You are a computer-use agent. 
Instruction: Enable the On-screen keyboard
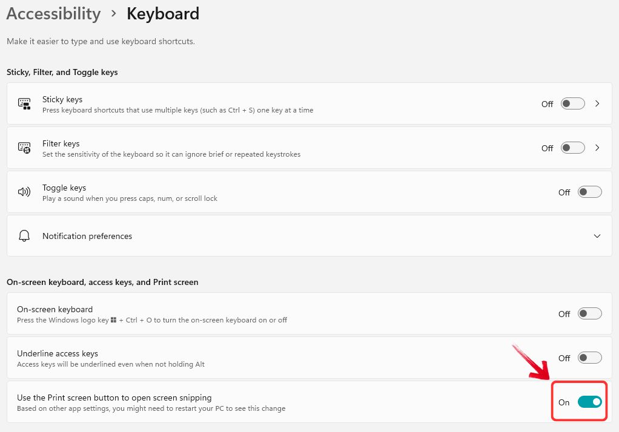tap(589, 313)
